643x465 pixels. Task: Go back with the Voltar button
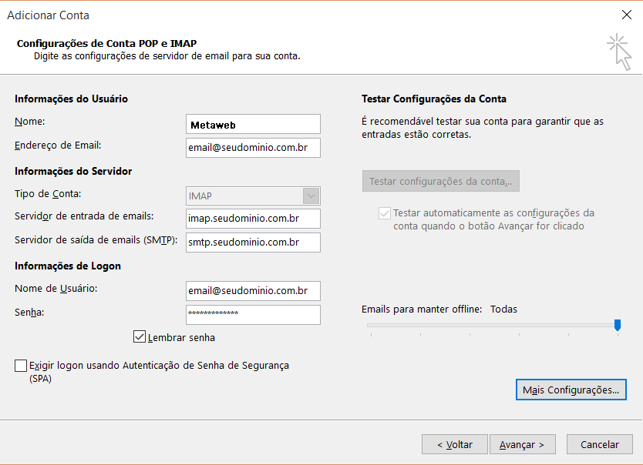point(455,444)
